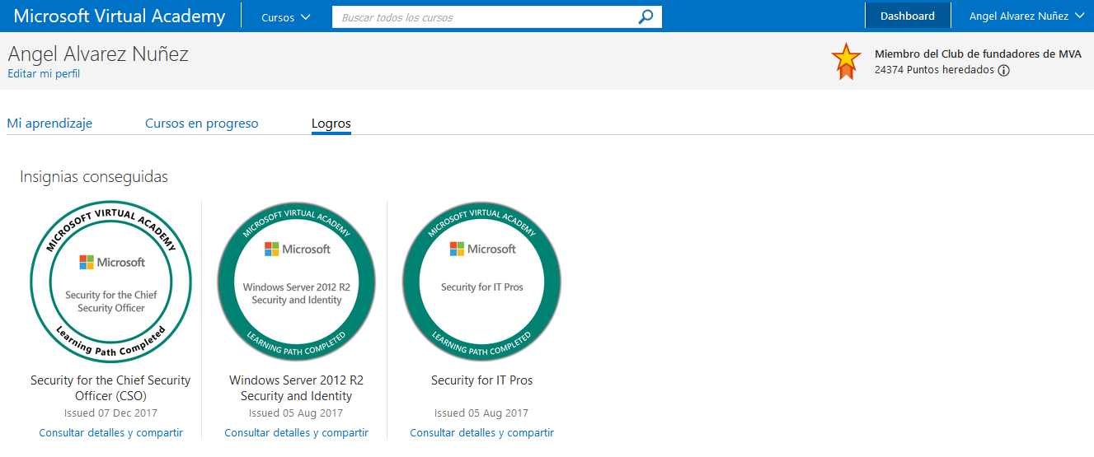Click the Windows Server 2012 R2 badge title
Viewport: 1094px width, 457px height.
tap(296, 388)
